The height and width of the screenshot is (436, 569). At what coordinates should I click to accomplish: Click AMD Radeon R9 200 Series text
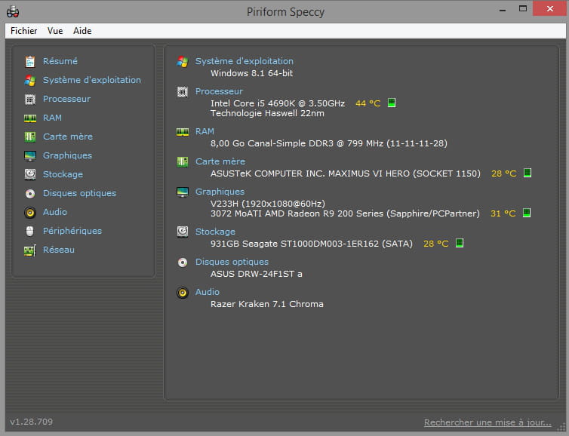pos(345,213)
